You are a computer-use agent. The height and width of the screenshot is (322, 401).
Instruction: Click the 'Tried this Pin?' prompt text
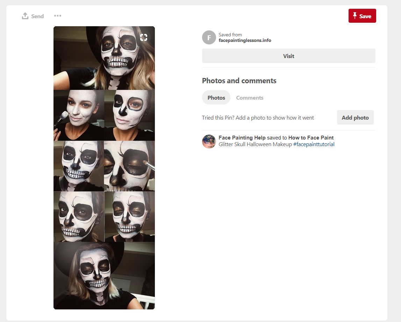pyautogui.click(x=258, y=118)
